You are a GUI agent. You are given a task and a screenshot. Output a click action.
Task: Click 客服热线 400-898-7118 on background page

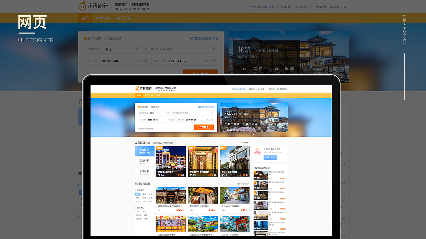point(331,7)
